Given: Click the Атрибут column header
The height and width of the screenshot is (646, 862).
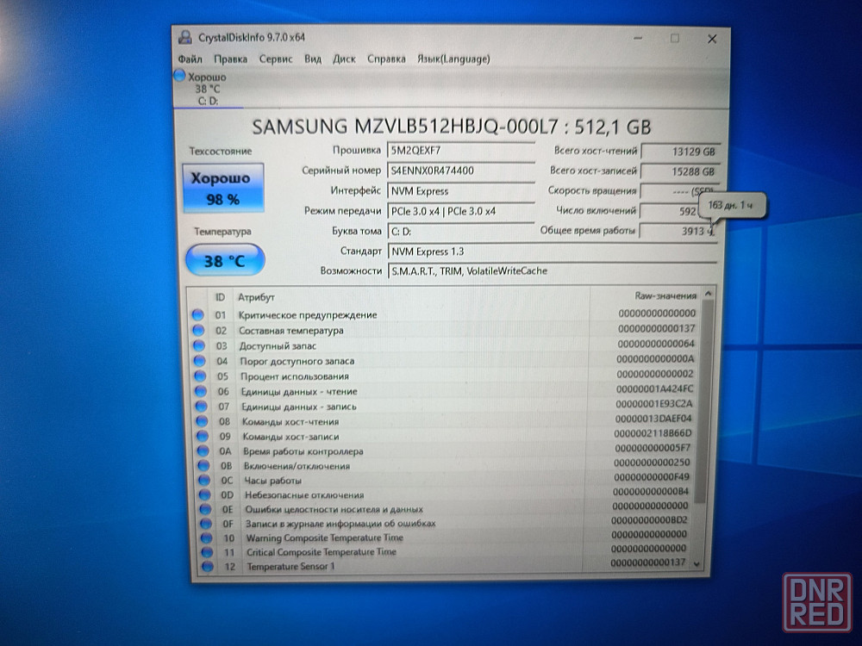Looking at the screenshot, I should 256,297.
